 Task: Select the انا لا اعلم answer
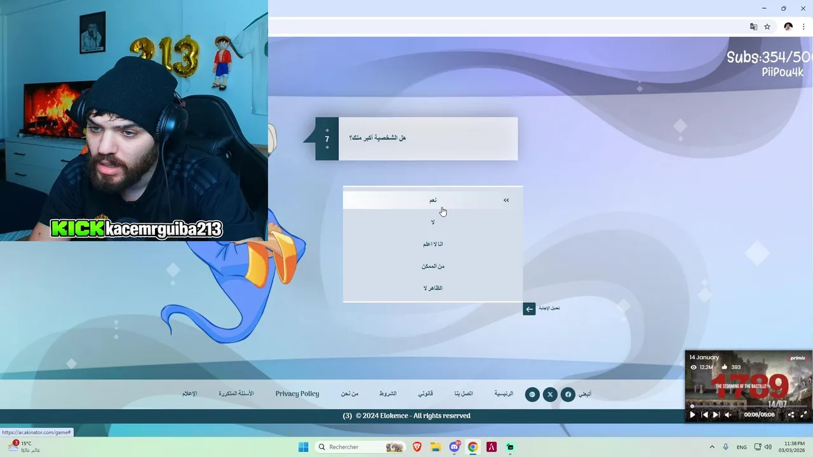(x=433, y=244)
